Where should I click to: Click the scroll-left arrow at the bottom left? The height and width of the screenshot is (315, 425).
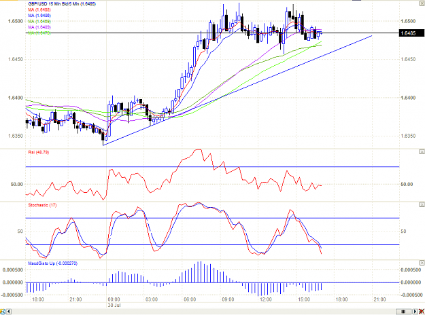tap(9, 312)
